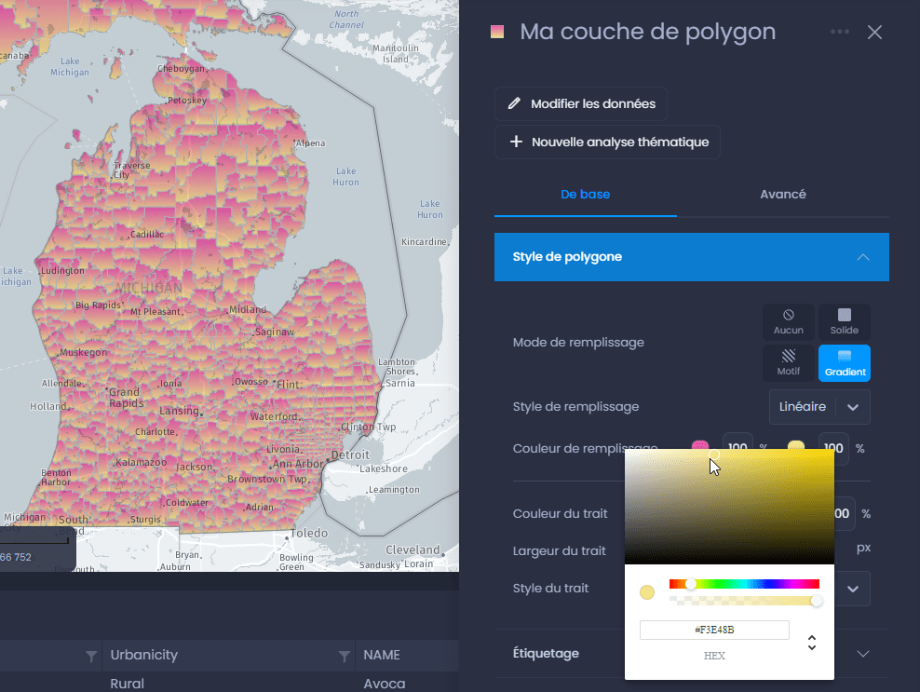This screenshot has height=692, width=920.
Task: Adjust the hue rainbow slider
Action: click(744, 584)
